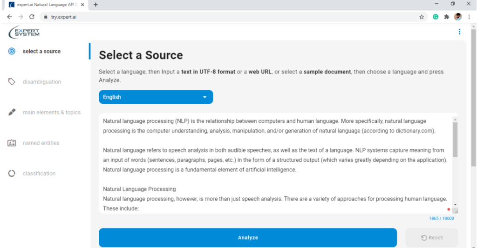Click the Reset button
Viewport: 477px width, 248px height.
coord(432,238)
